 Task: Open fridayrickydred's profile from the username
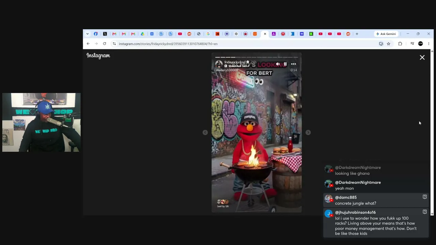(x=235, y=62)
